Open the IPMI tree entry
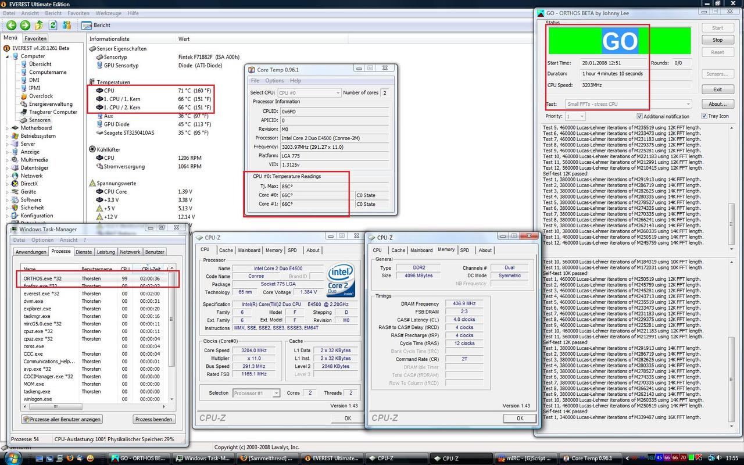The image size is (744, 465). click(x=35, y=88)
